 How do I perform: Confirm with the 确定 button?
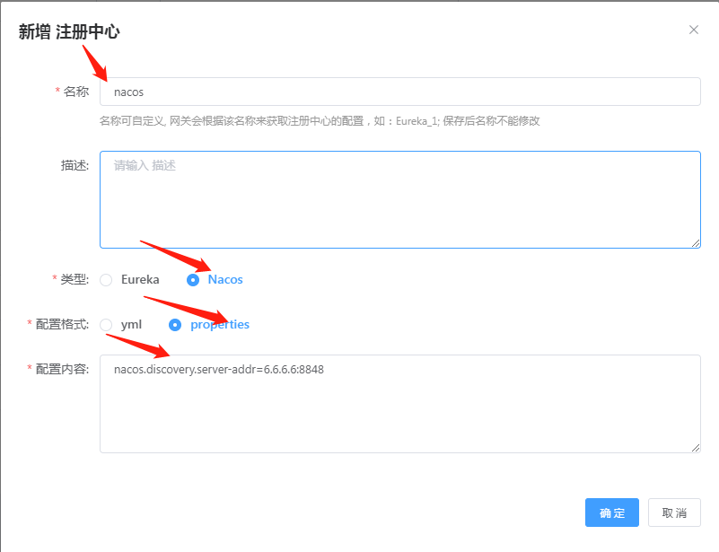[x=611, y=513]
